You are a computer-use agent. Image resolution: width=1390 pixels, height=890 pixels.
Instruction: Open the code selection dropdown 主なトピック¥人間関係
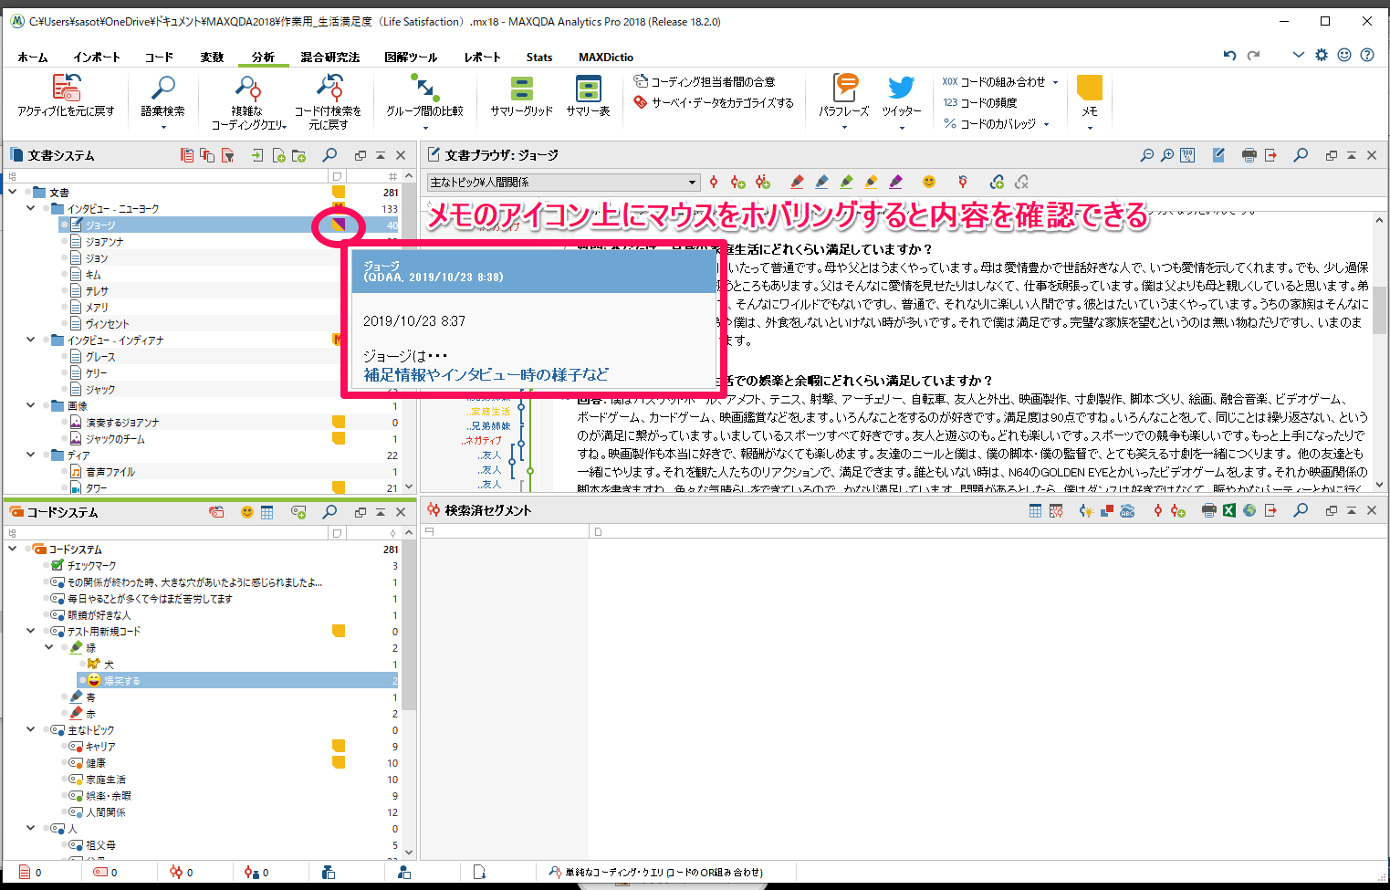[564, 183]
